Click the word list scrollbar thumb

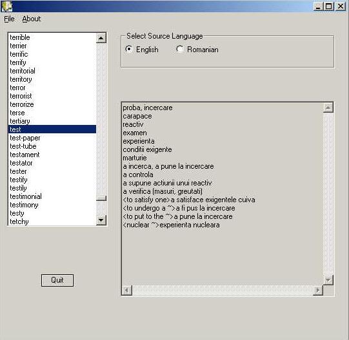(x=101, y=198)
